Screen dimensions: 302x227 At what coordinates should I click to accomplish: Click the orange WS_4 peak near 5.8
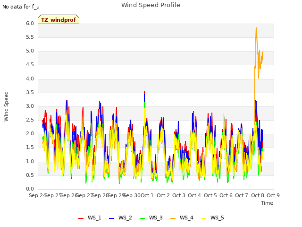[256, 28]
